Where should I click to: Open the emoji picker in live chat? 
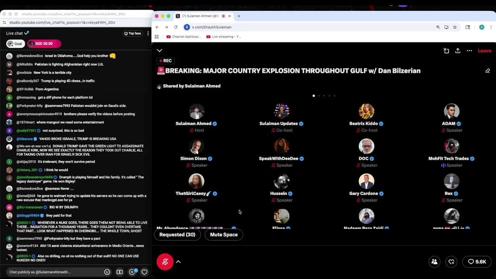tap(107, 272)
